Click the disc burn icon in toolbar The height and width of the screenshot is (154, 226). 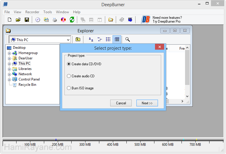coord(38,20)
